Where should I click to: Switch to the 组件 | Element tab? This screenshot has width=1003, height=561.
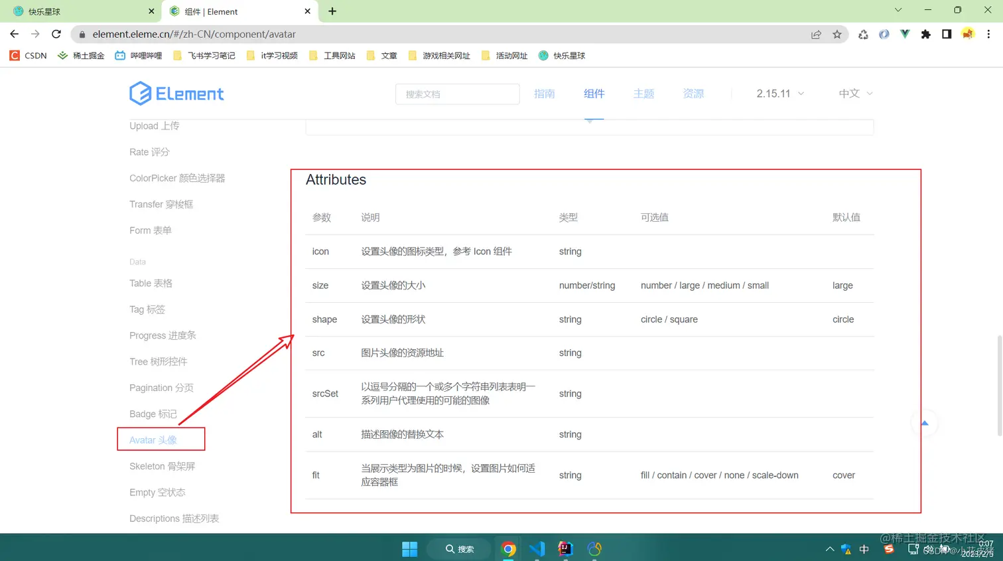point(240,11)
